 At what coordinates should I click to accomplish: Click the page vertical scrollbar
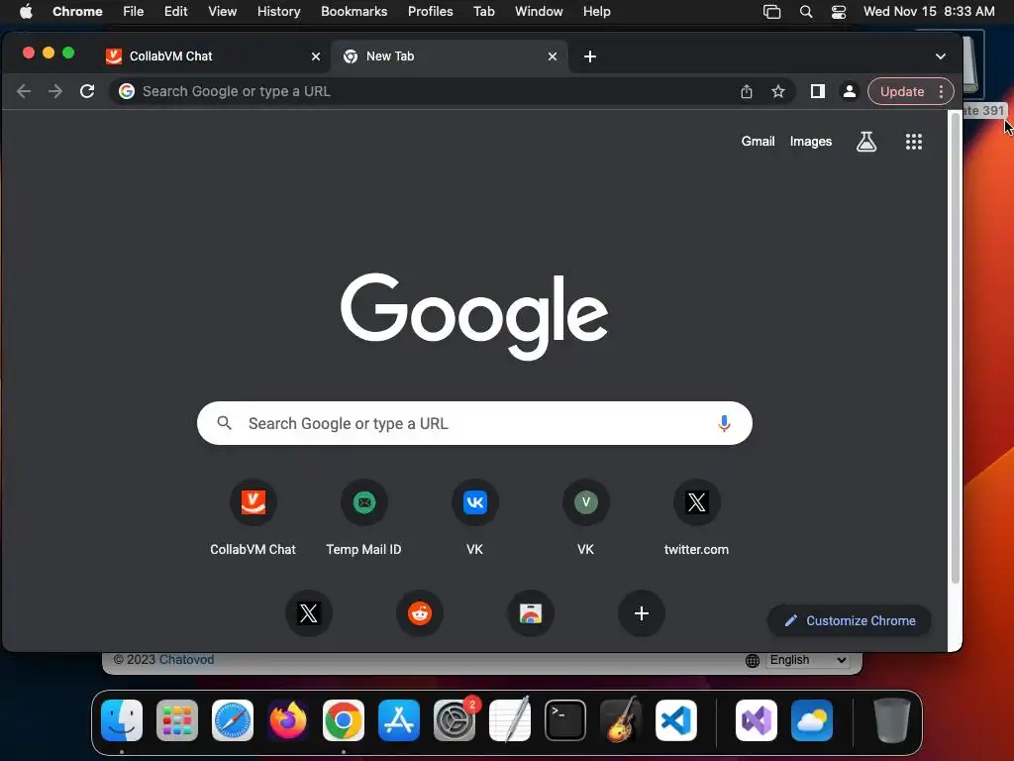point(955,350)
